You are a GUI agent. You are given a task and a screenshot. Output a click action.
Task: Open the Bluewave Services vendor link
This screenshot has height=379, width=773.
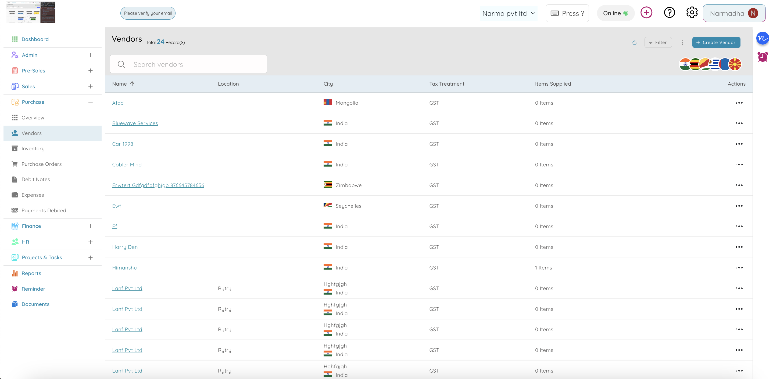[x=135, y=123]
